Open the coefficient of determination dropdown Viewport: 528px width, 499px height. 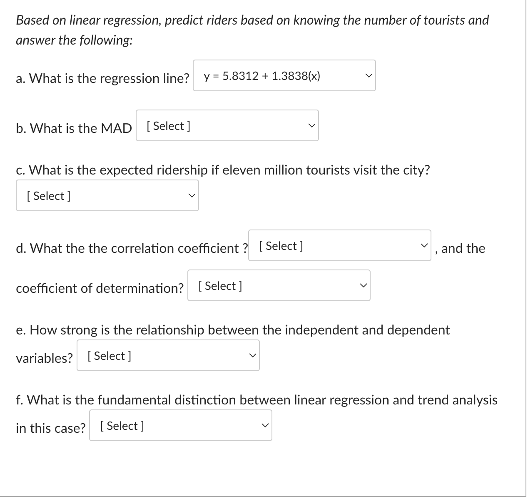(279, 285)
